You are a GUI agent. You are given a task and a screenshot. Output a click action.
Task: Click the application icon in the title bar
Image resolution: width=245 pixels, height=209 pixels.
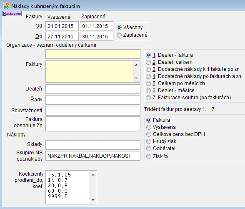tap(6, 6)
